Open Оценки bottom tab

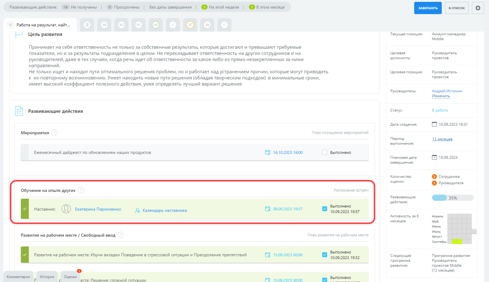(70, 277)
